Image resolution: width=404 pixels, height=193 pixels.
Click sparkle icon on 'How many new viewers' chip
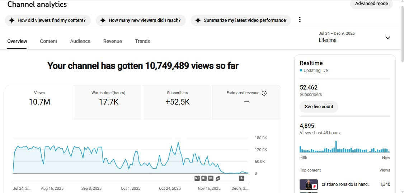tap(103, 20)
